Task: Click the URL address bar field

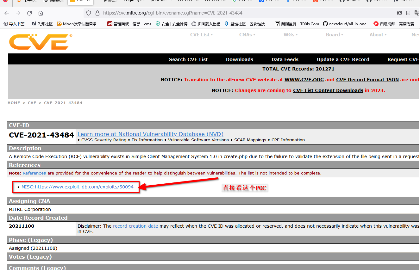Action: pyautogui.click(x=222, y=13)
